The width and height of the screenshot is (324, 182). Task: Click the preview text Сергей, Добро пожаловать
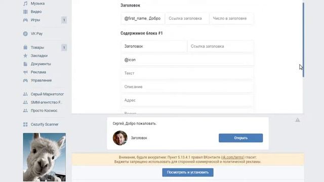(135, 123)
